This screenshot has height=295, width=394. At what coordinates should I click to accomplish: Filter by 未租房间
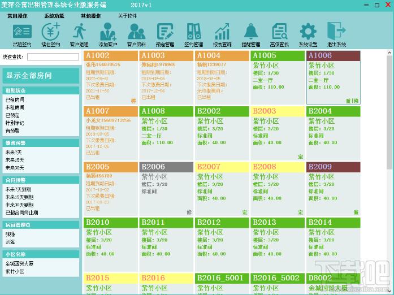click(15, 107)
